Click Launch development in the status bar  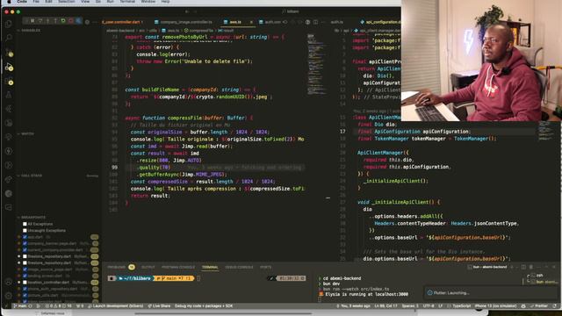(115, 306)
